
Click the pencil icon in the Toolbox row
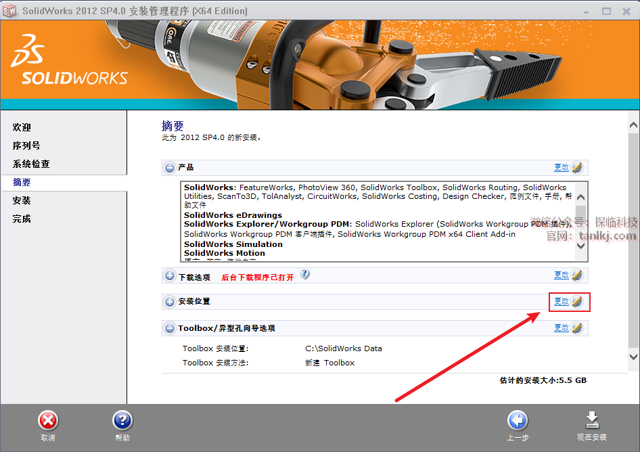[577, 328]
